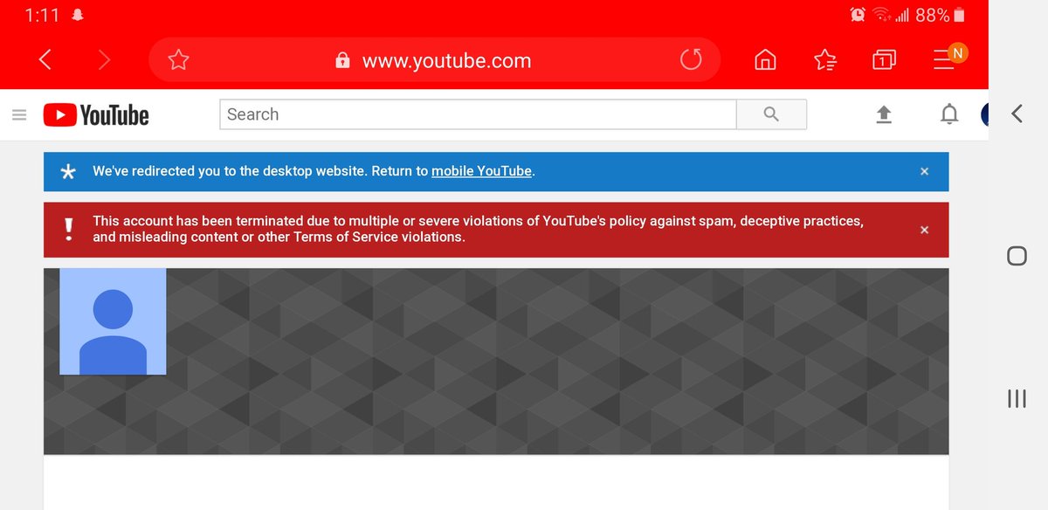Click the magnifier search button

[771, 114]
